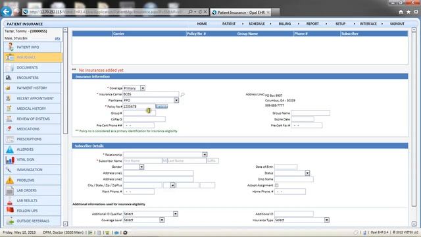Open the HOME menu
The width and height of the screenshot is (421, 237).
click(202, 24)
